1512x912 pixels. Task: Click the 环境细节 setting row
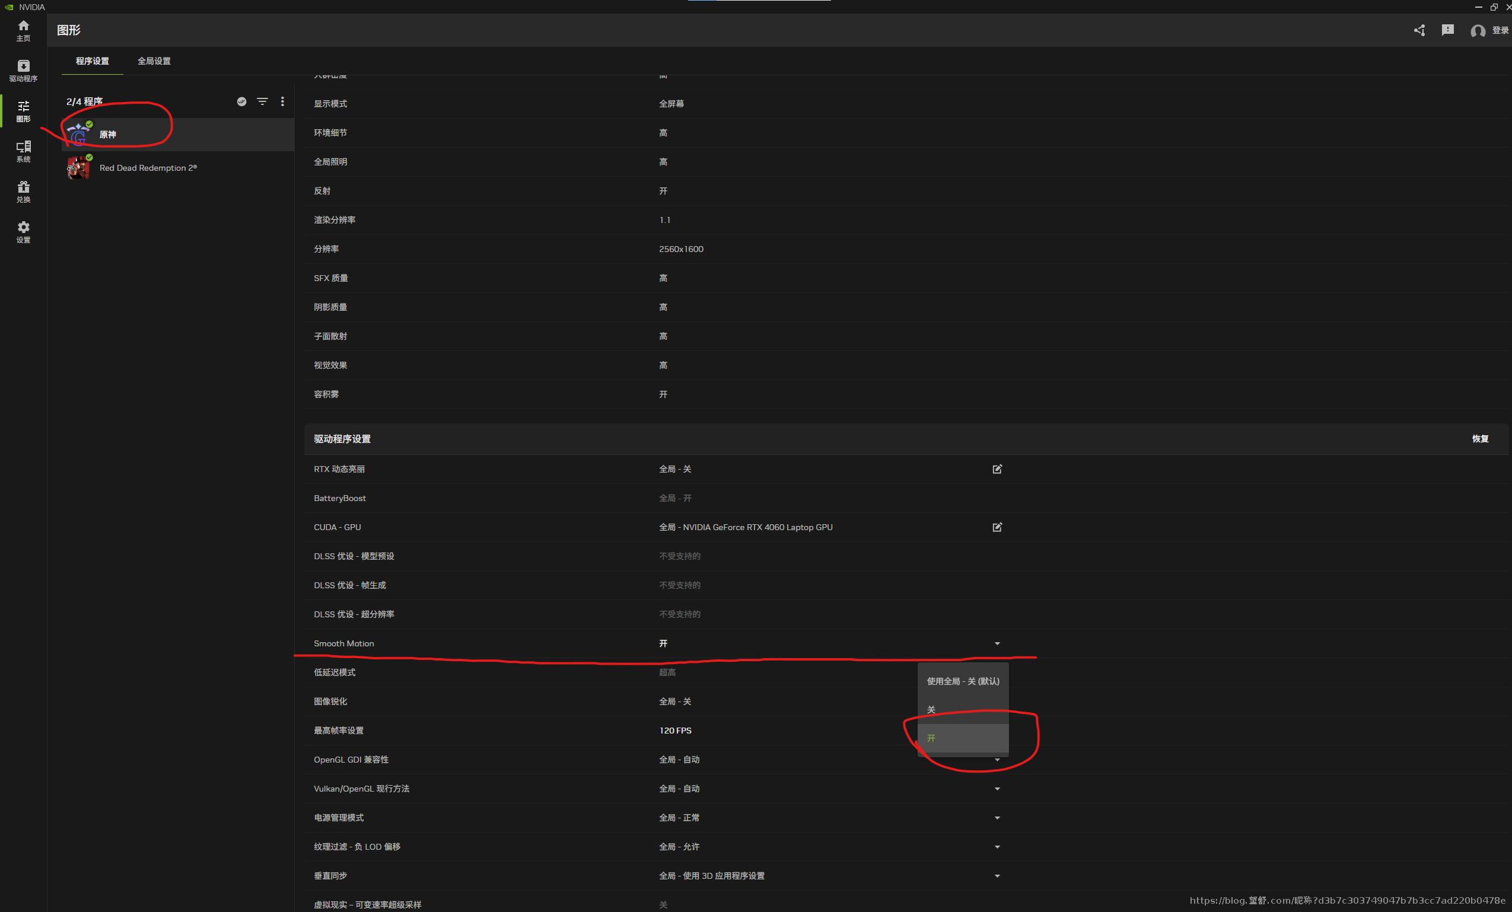[906, 132]
